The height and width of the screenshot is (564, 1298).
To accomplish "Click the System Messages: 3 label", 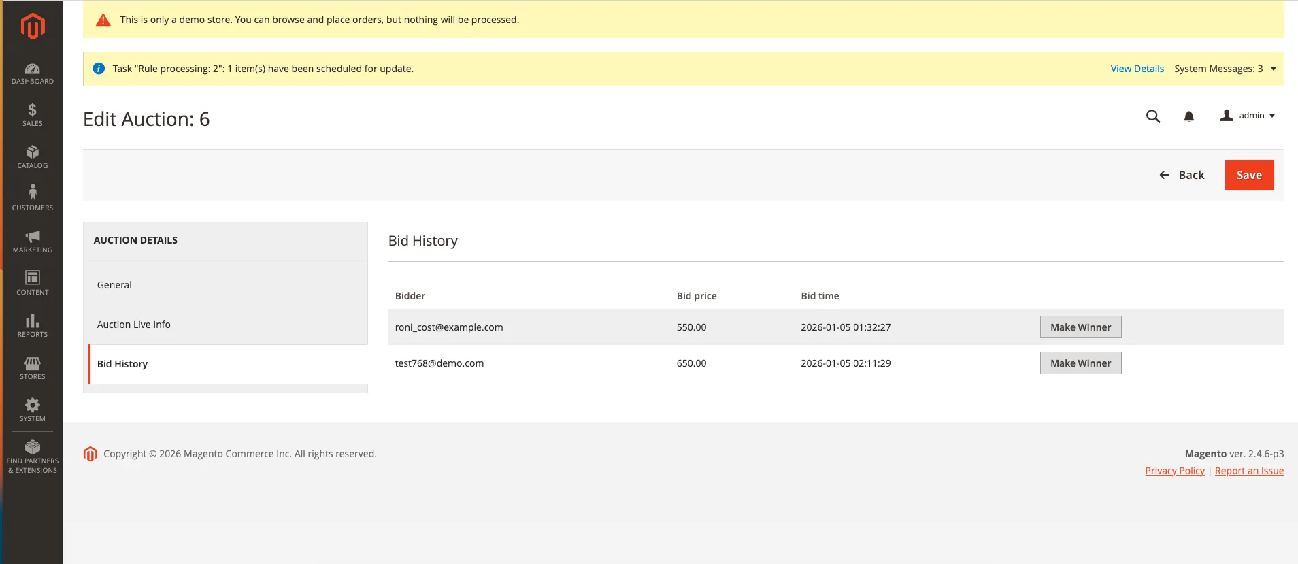I will [x=1218, y=69].
